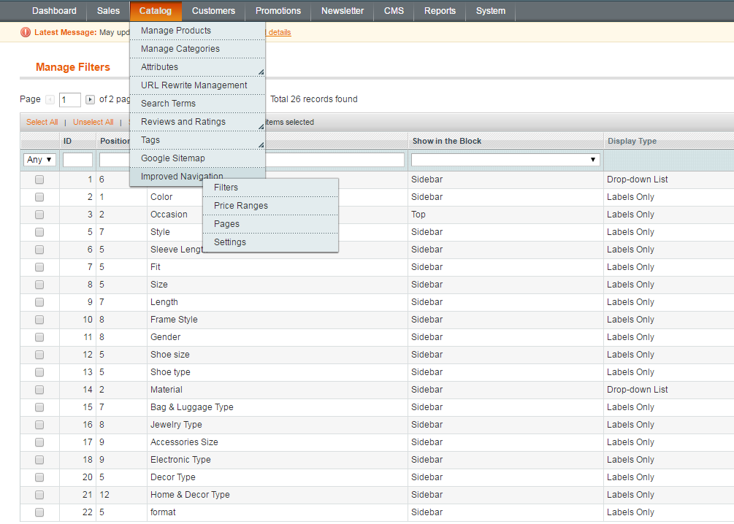Viewport: 734px width, 524px height.
Task: Select Price Ranges in Improved Navigation submenu
Action: click(241, 206)
